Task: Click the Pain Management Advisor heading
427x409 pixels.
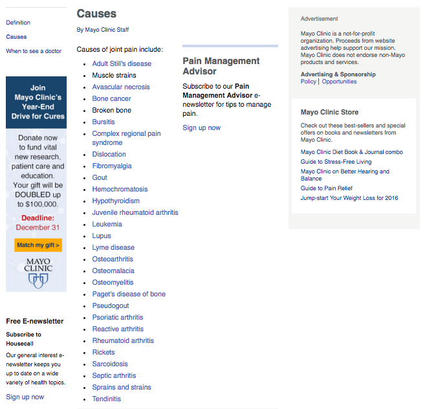Action: pos(221,66)
